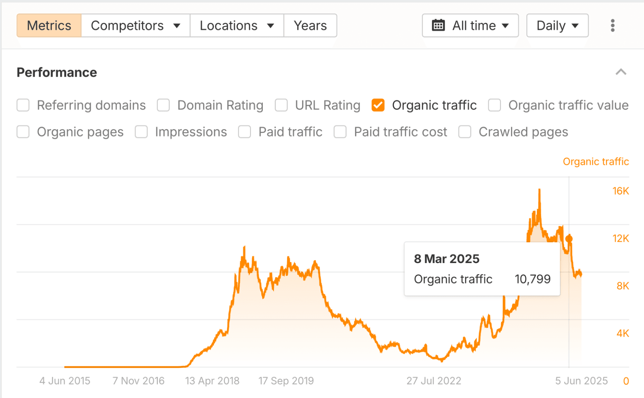Check the Organic pages checkbox
The width and height of the screenshot is (644, 398).
point(23,132)
